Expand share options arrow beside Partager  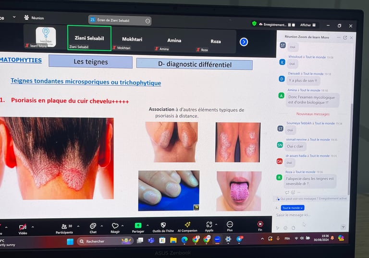click(148, 225)
